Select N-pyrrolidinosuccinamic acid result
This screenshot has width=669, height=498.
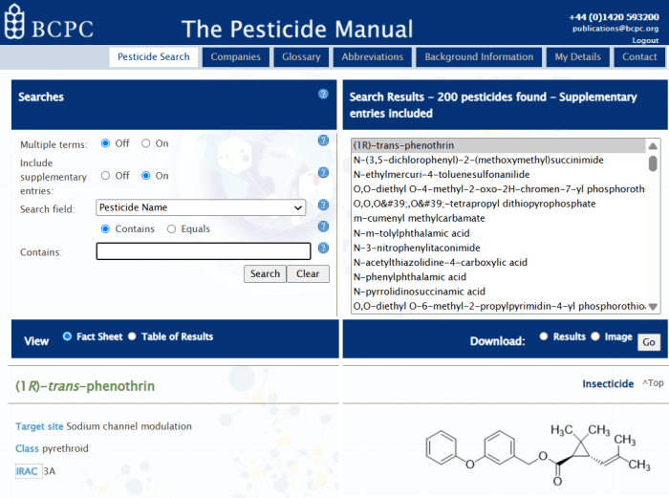coord(499,292)
